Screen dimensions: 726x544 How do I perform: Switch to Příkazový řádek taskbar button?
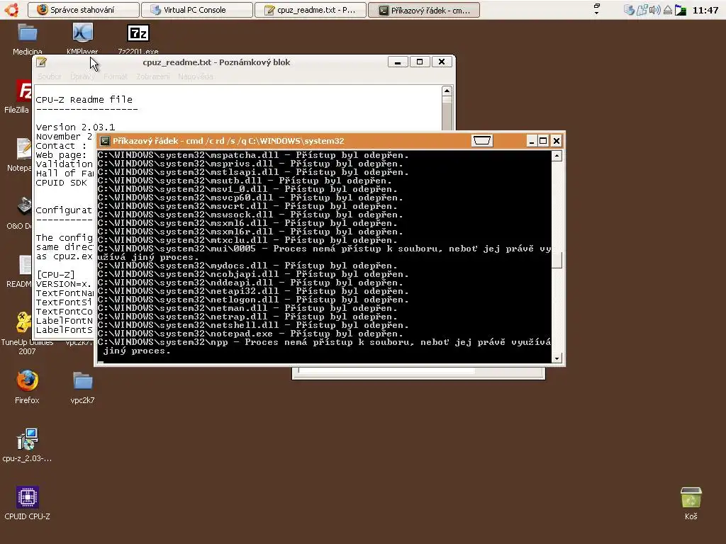click(x=424, y=10)
